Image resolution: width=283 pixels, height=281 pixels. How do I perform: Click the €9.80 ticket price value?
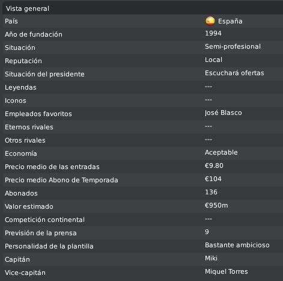point(214,165)
